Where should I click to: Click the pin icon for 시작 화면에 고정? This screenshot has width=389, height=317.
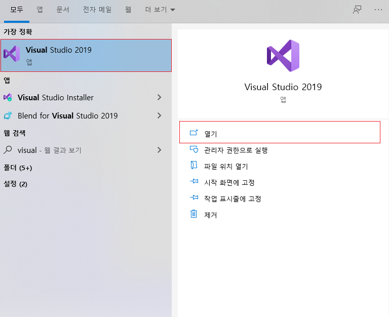point(194,181)
